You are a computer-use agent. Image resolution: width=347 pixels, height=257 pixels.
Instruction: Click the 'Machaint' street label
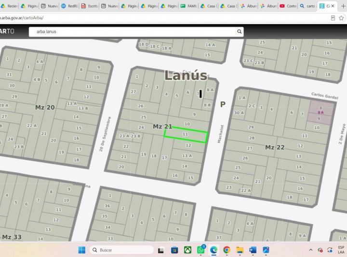pyautogui.click(x=221, y=134)
